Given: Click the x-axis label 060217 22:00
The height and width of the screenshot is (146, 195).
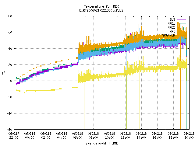Looking at the screenshot, I should [14, 136].
